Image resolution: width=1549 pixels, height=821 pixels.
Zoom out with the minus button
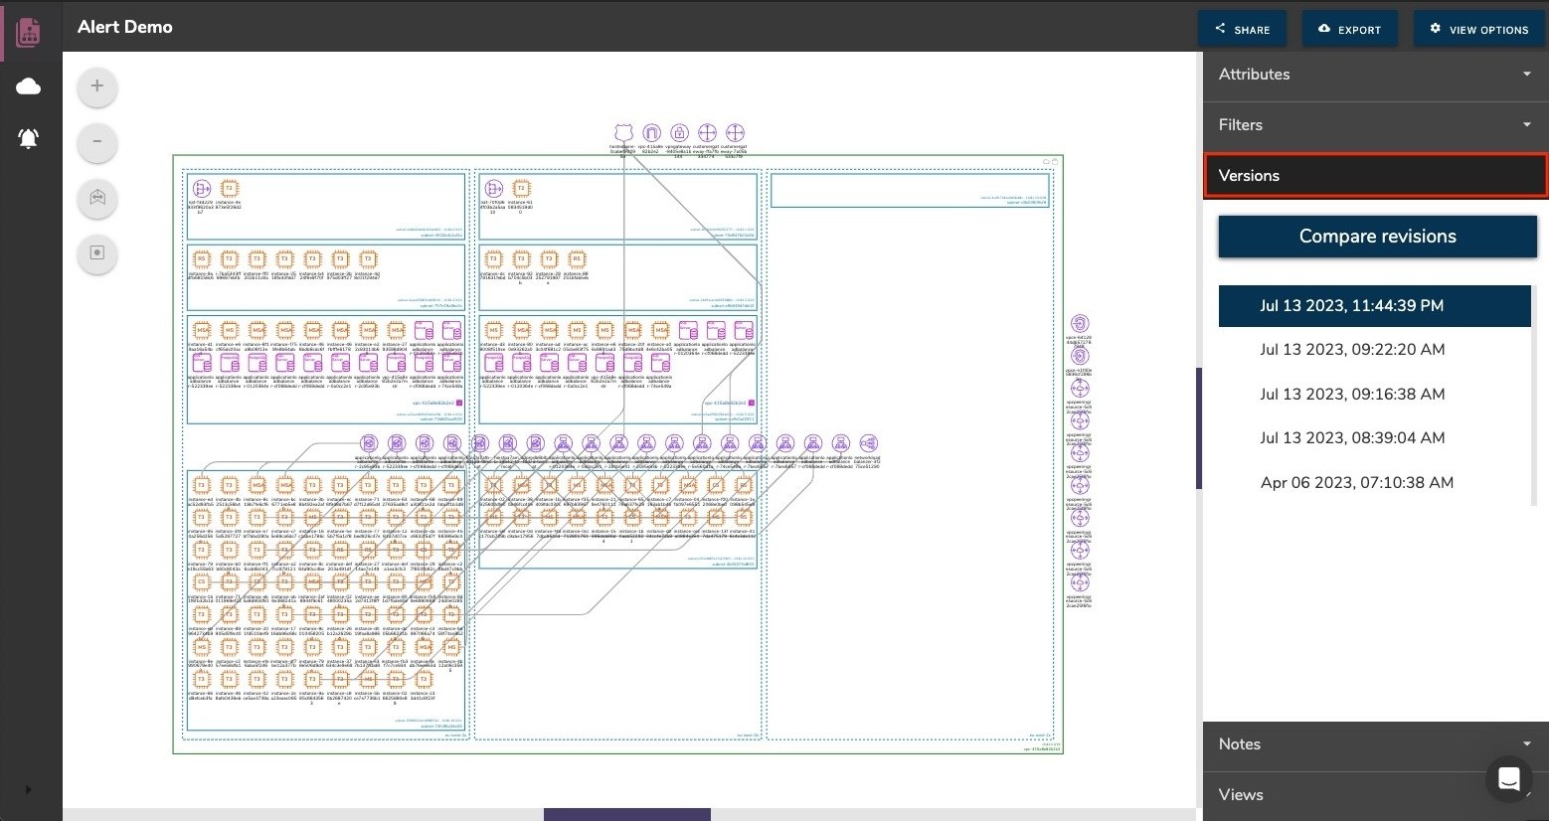[x=97, y=141]
